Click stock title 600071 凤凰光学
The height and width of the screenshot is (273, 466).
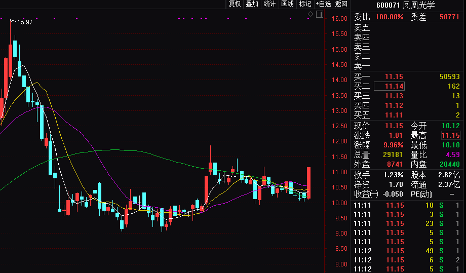coord(405,5)
